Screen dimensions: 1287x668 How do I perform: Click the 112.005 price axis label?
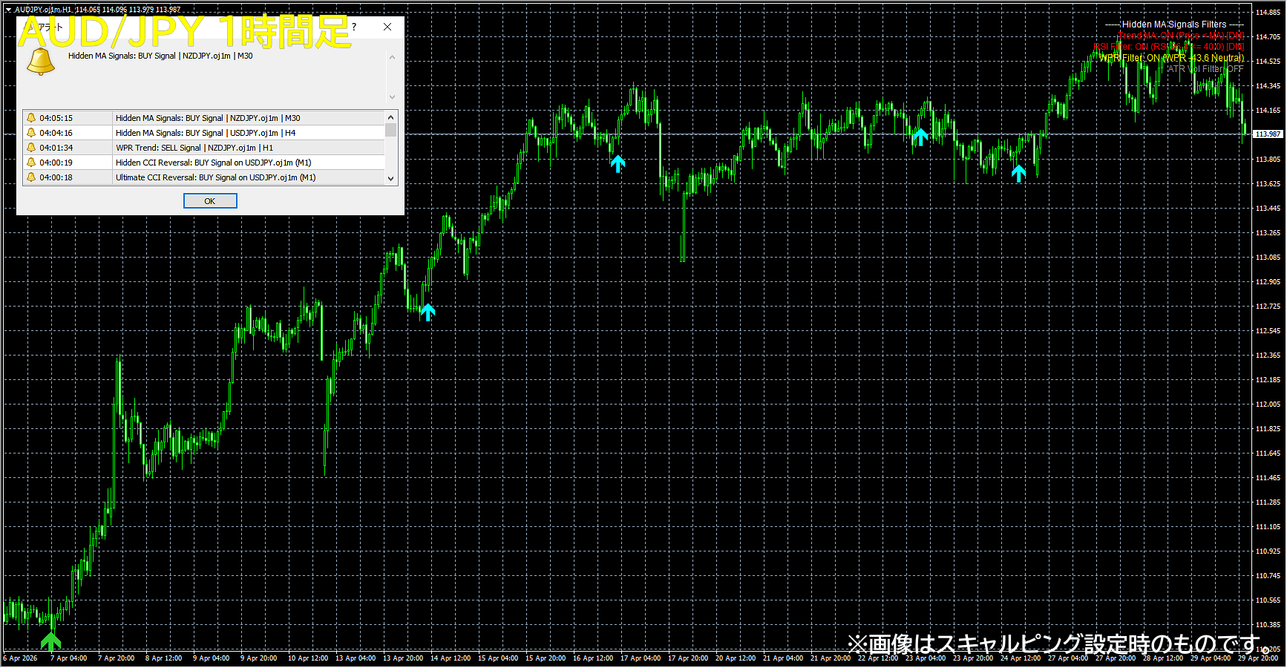tap(1268, 405)
